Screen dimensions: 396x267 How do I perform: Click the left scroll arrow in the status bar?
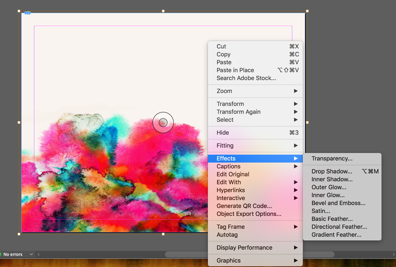click(39, 254)
